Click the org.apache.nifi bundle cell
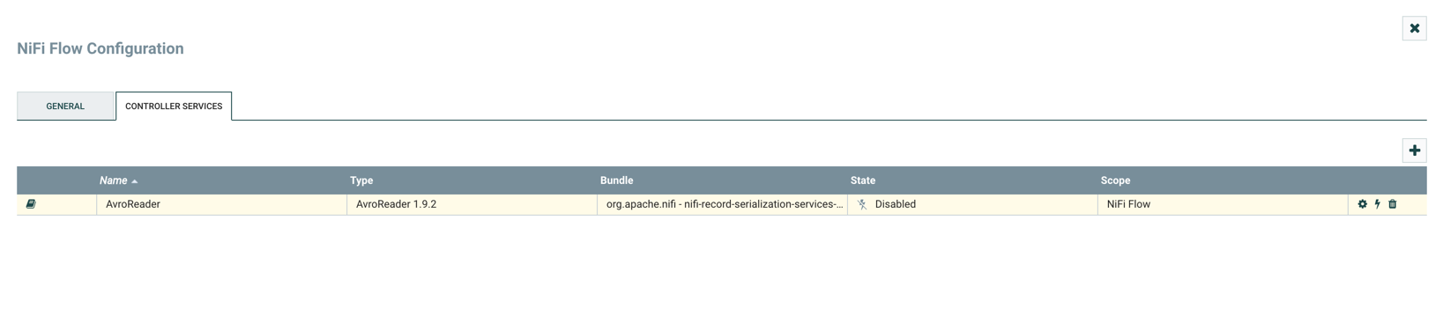The width and height of the screenshot is (1443, 323). pyautogui.click(x=722, y=204)
